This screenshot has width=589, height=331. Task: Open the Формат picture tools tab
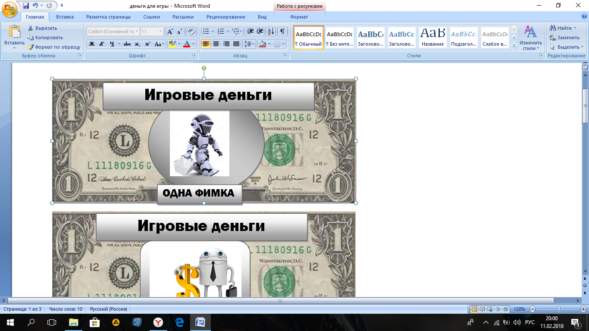299,17
